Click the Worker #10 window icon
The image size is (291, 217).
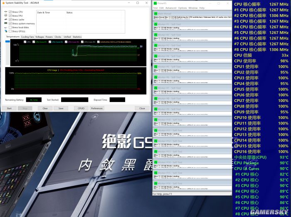(x=155, y=120)
